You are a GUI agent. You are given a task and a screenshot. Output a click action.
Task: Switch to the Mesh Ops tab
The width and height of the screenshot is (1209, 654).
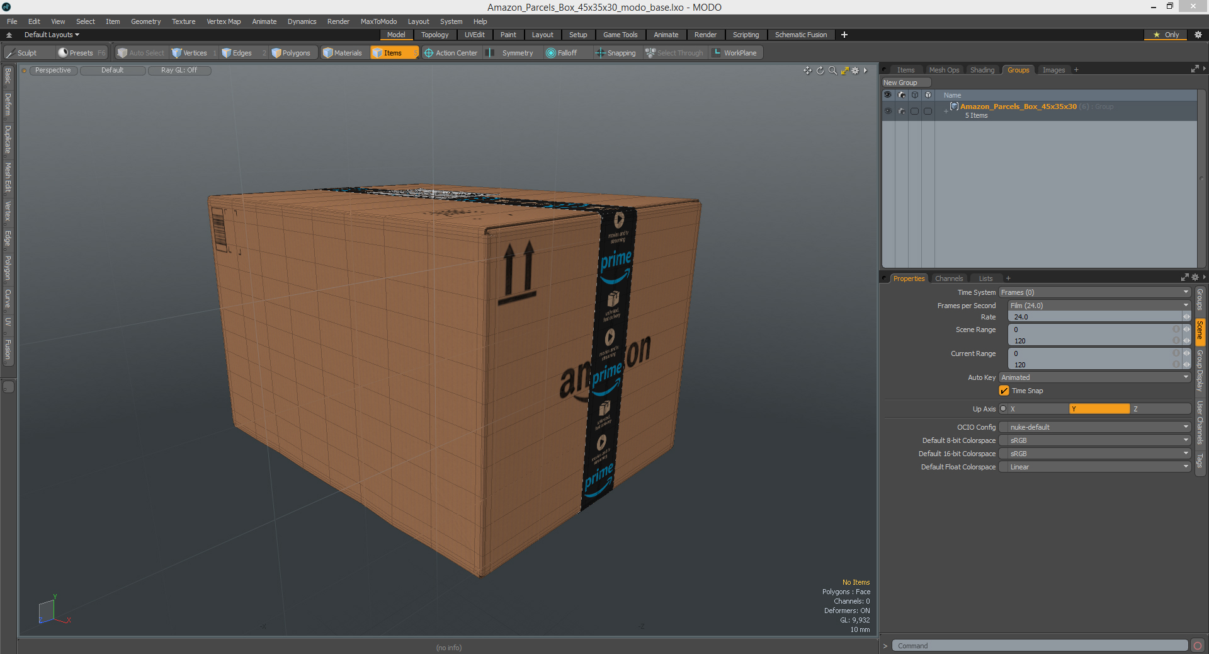[x=944, y=70]
